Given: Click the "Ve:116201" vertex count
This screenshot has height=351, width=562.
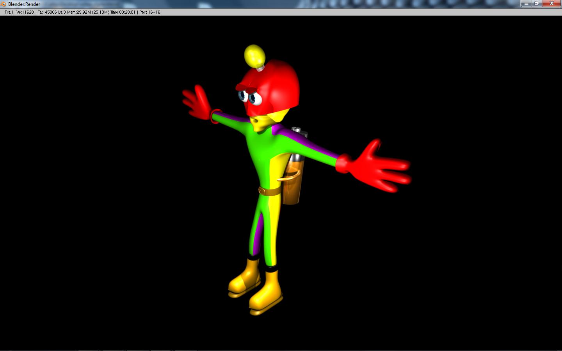Looking at the screenshot, I should (26, 12).
